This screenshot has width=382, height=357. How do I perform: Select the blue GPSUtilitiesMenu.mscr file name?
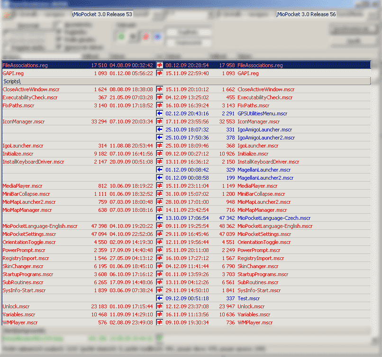[263, 113]
